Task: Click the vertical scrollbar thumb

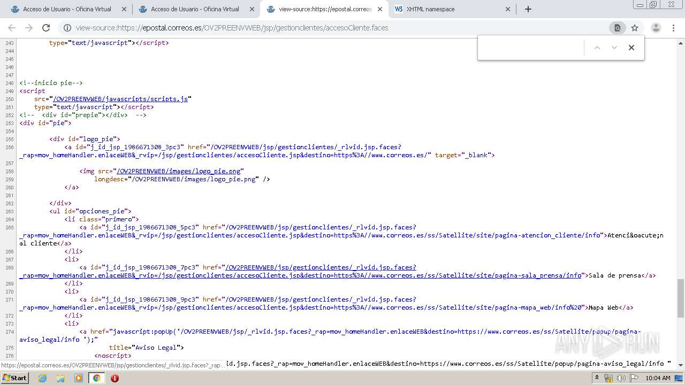Action: point(681,298)
